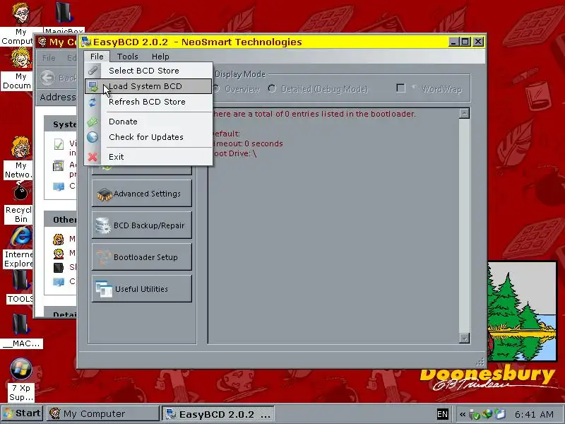Screen dimensions: 565x424
Task: Open the Start menu
Action: coord(22,413)
